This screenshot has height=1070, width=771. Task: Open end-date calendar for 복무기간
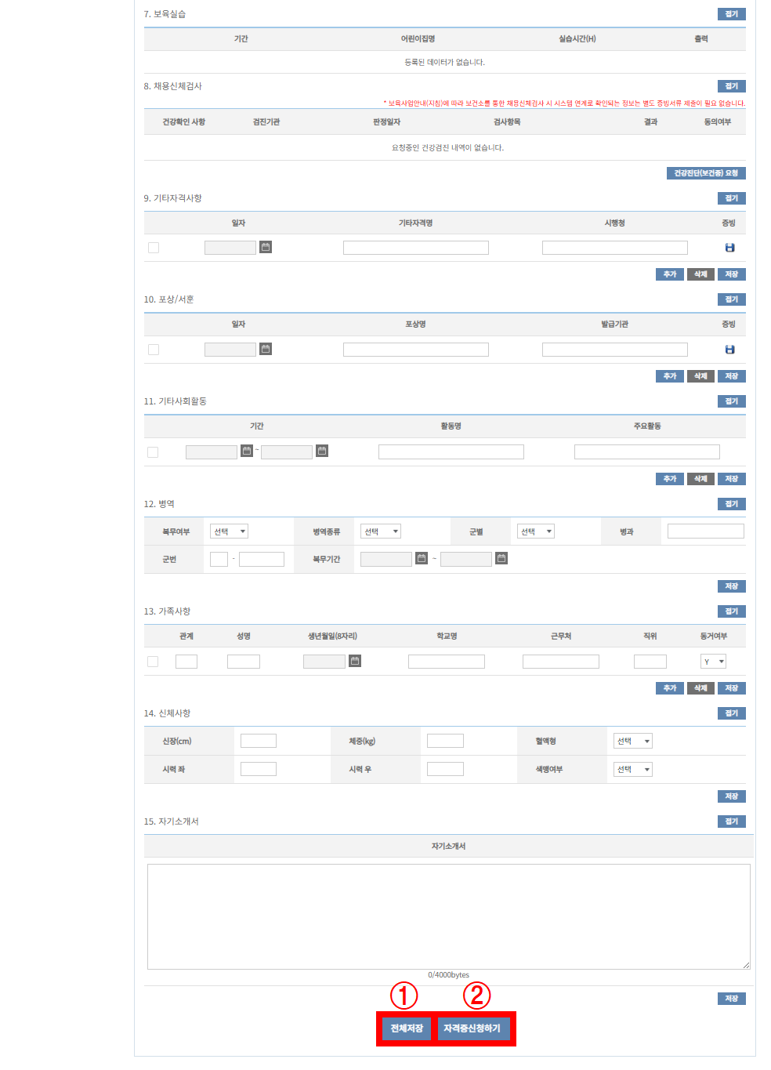click(x=501, y=558)
